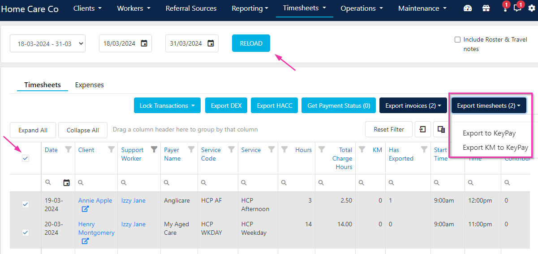The height and width of the screenshot is (254, 538).
Task: Open filter for Service Code column
Action: point(231,150)
